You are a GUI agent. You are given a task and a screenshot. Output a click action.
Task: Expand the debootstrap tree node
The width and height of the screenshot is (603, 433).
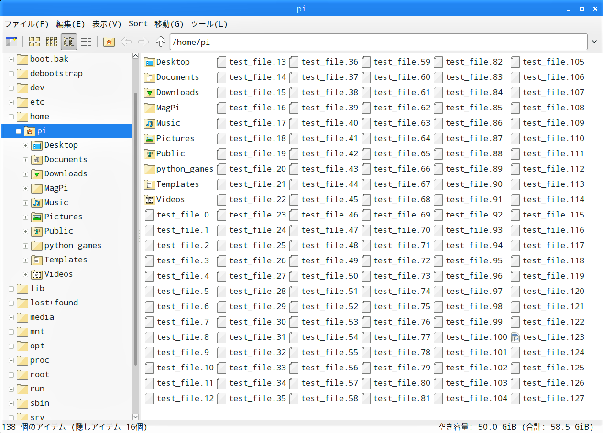[11, 74]
